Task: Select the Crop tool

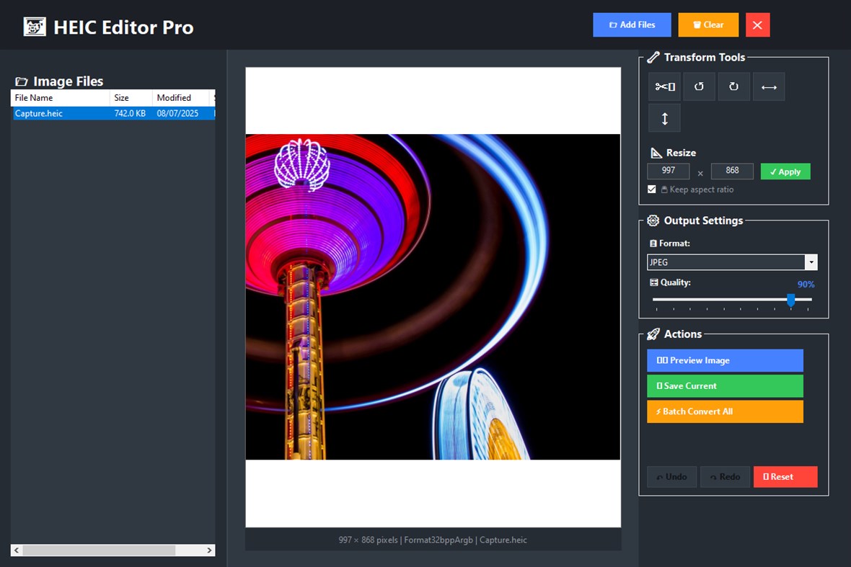Action: (x=663, y=86)
